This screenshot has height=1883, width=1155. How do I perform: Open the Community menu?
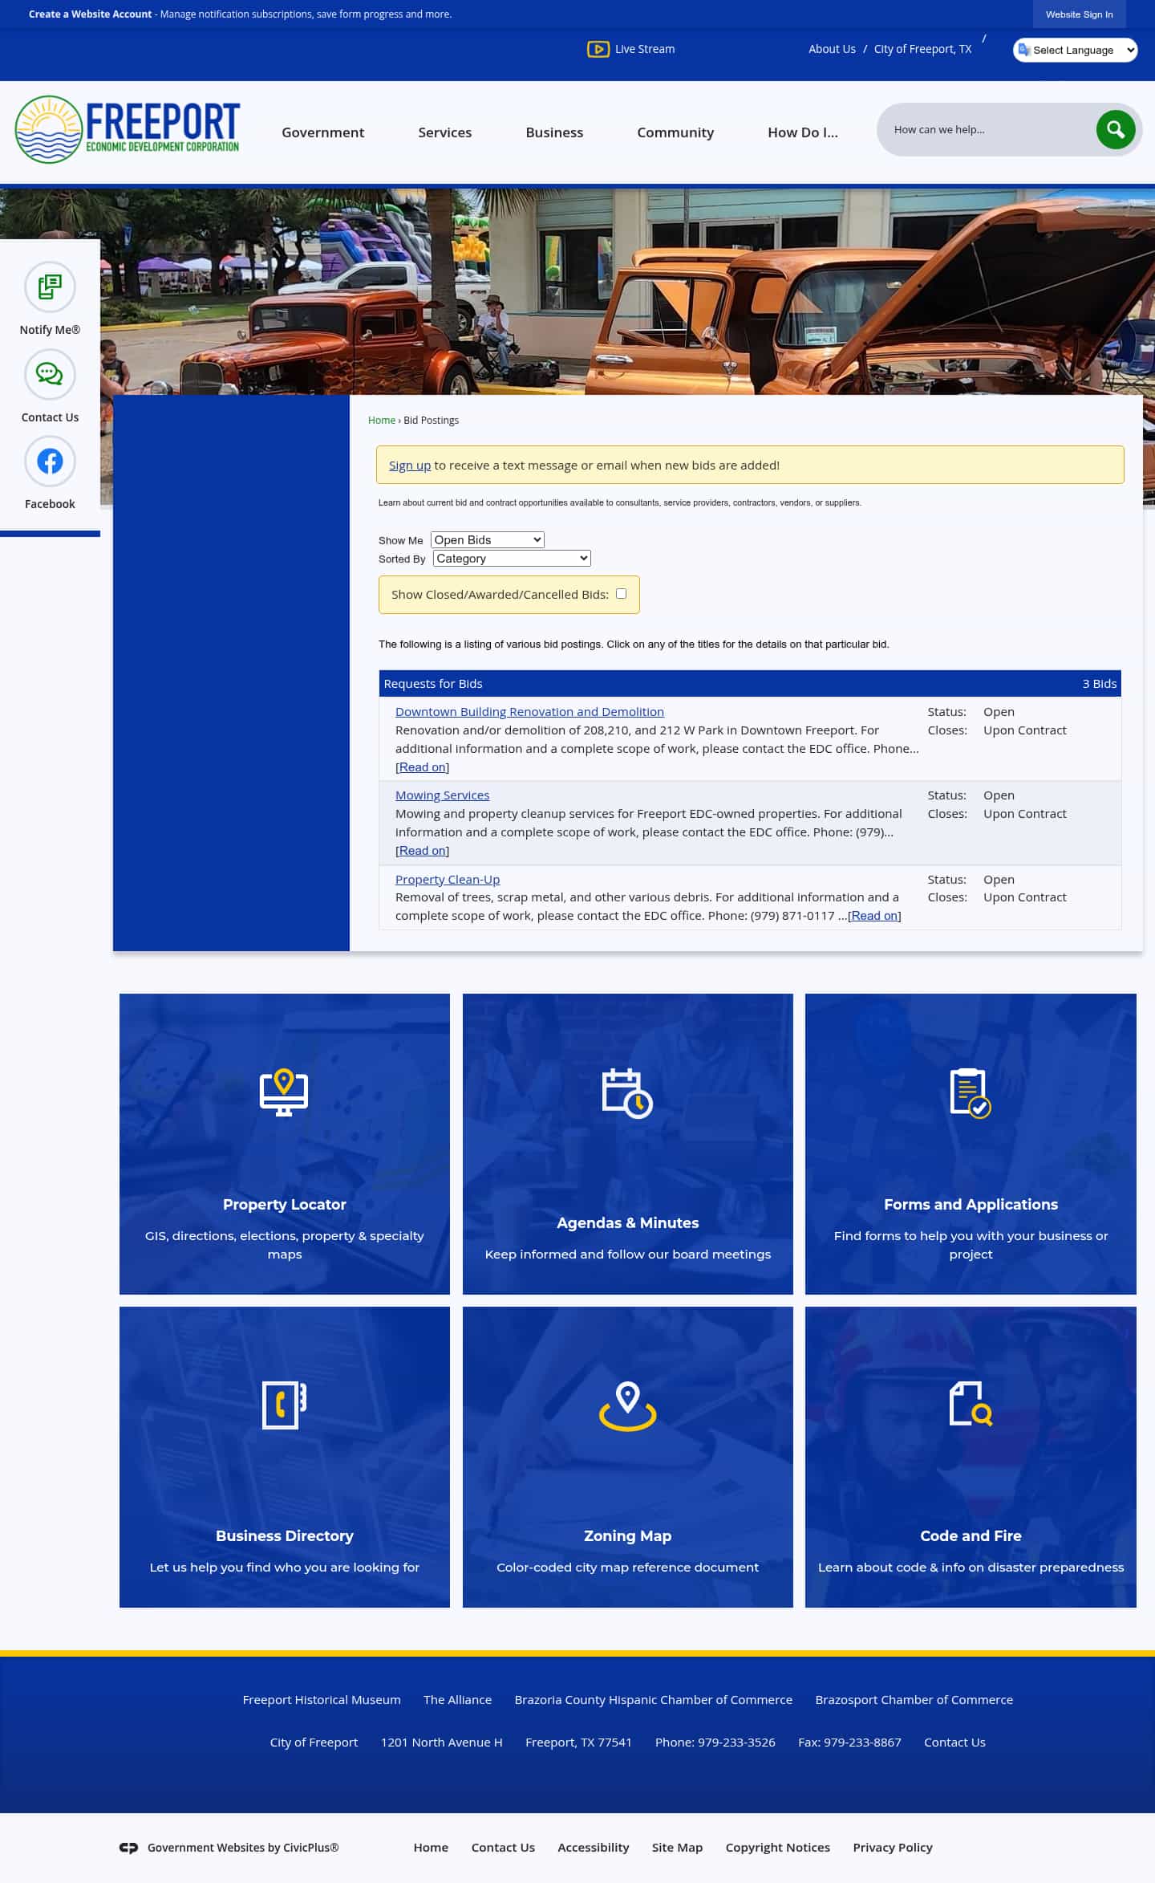[x=675, y=132]
